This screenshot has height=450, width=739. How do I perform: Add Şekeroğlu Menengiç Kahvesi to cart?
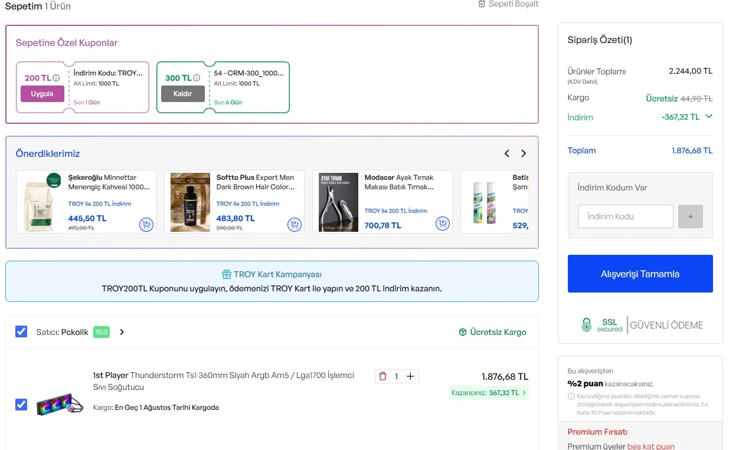point(146,224)
